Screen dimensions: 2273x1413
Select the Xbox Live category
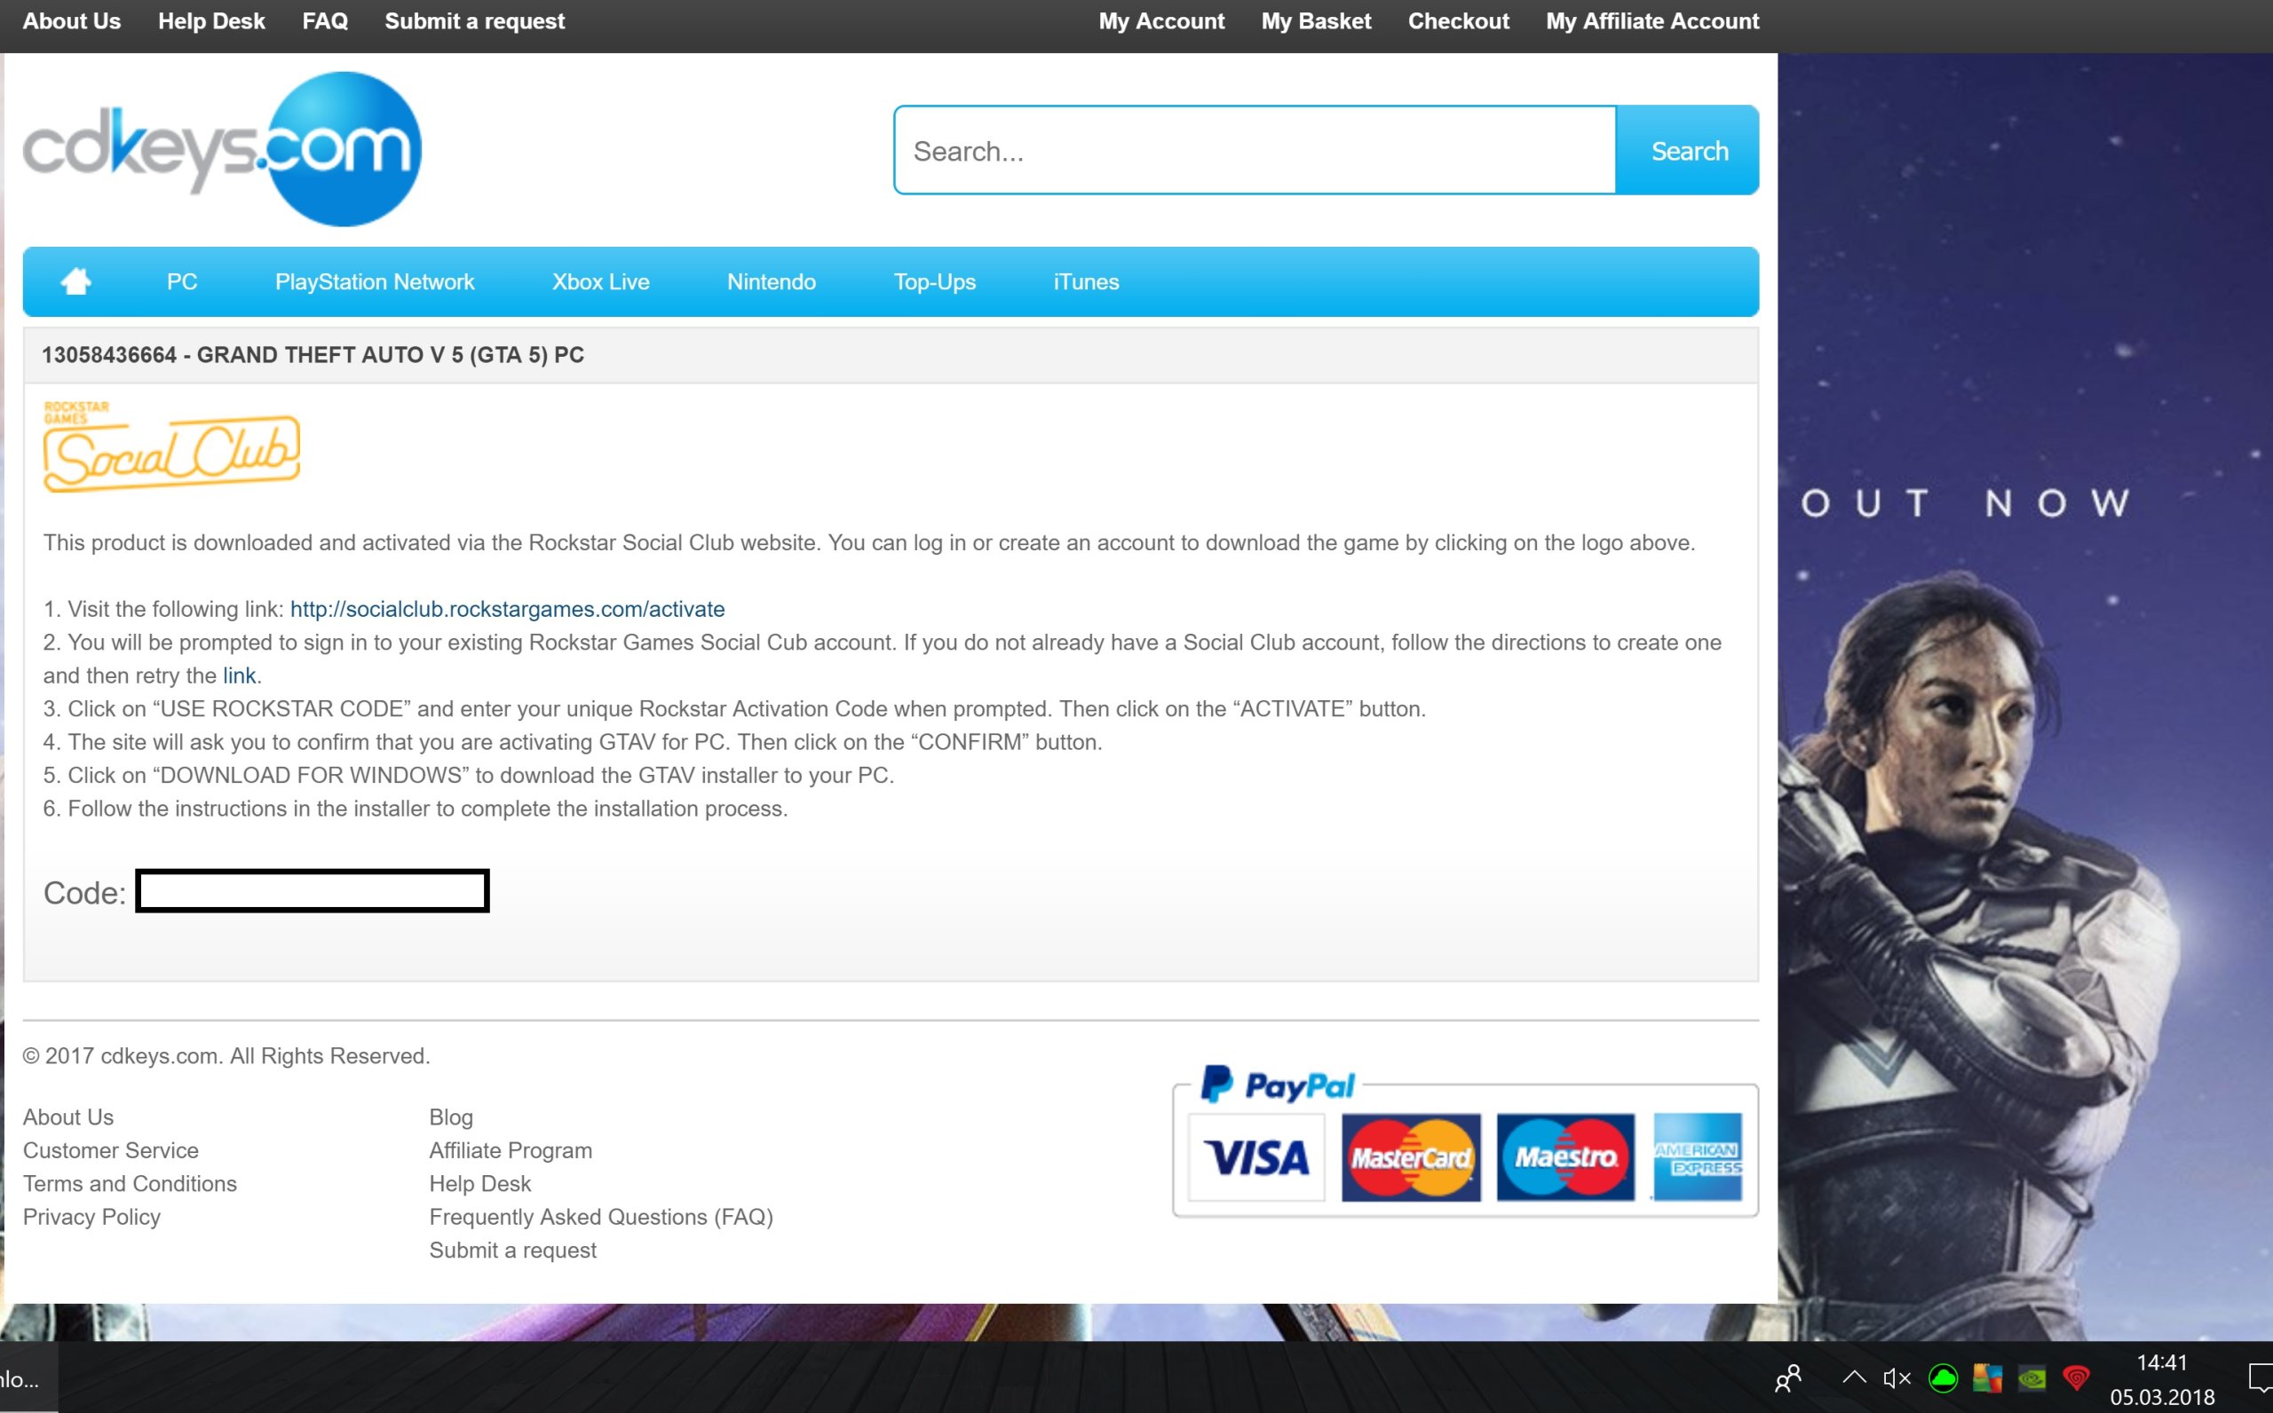click(601, 281)
